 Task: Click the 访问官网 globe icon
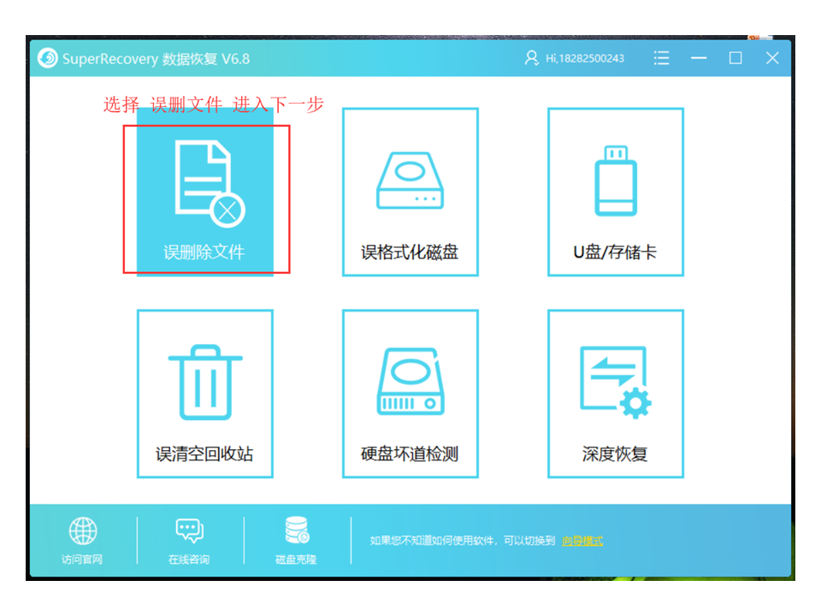click(x=83, y=530)
